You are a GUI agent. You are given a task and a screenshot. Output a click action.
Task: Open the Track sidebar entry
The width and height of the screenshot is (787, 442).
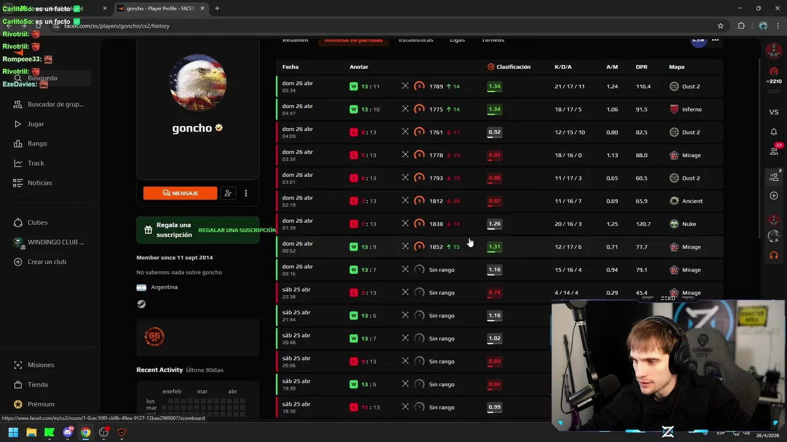coord(30,163)
